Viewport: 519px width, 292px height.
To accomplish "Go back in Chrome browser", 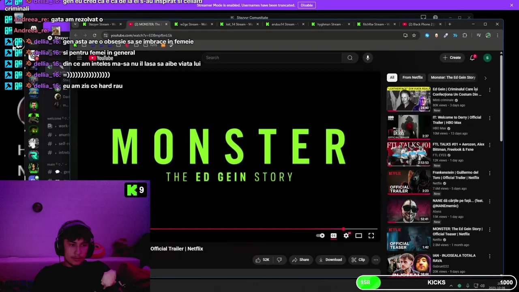I will (x=76, y=35).
